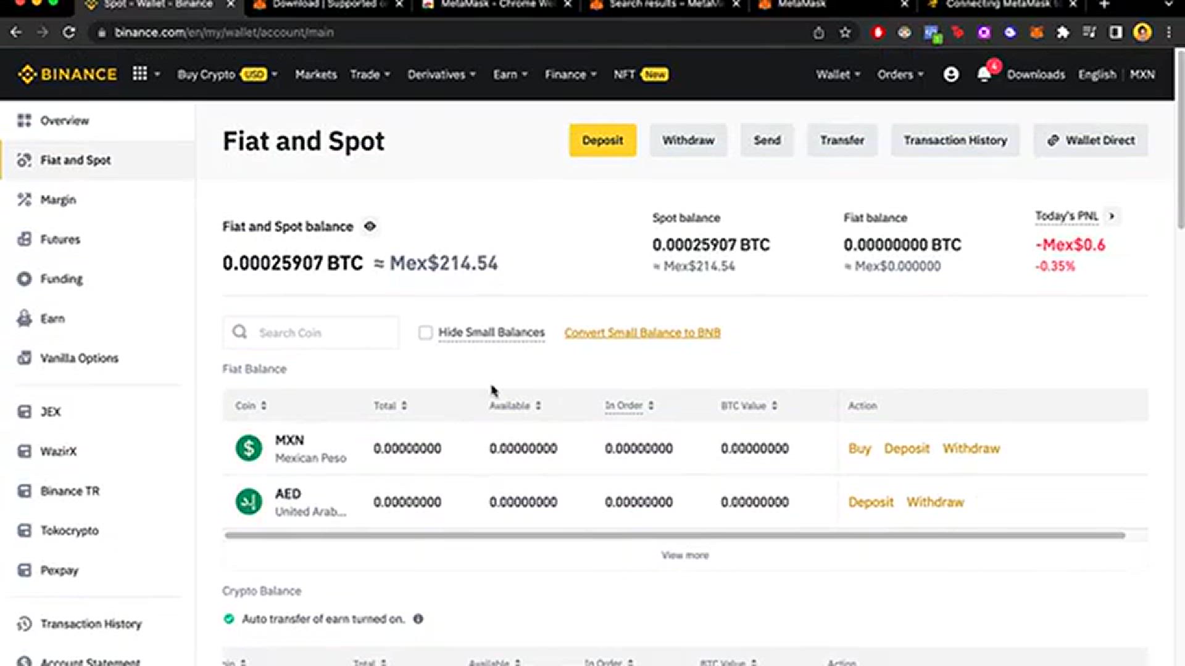Viewport: 1185px width, 666px height.
Task: Open Futures wallet in sidebar
Action: pos(60,239)
